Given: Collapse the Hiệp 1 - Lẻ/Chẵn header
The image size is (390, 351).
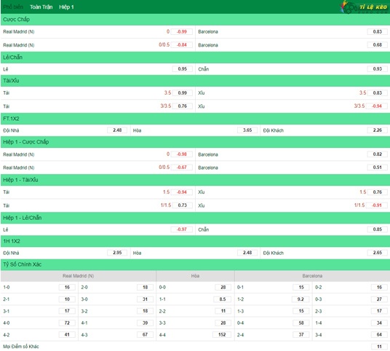Looking at the screenshot, I should 195,218.
